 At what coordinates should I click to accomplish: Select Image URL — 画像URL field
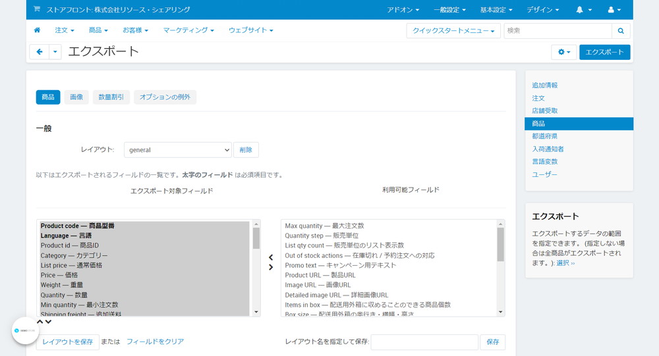pos(389,285)
